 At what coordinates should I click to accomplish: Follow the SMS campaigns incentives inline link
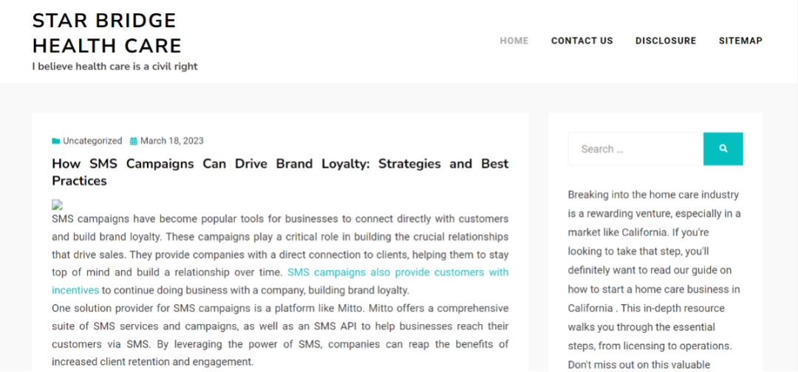pos(280,281)
